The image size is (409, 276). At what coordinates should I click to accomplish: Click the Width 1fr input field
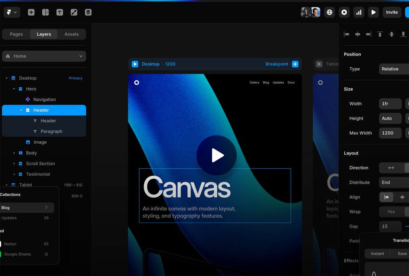pyautogui.click(x=390, y=104)
